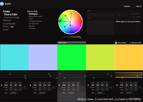Choose the Monochromatic rule
Image resolution: width=143 pixels, height=102 pixels.
point(35,16)
